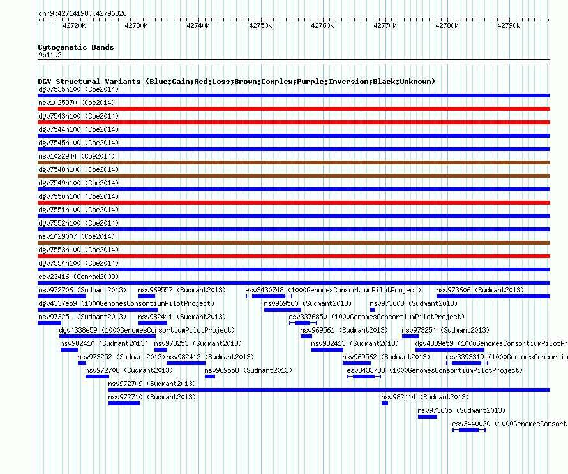Click the Cytogenetic Bands track title
The height and width of the screenshot is (474, 568).
tap(76, 47)
